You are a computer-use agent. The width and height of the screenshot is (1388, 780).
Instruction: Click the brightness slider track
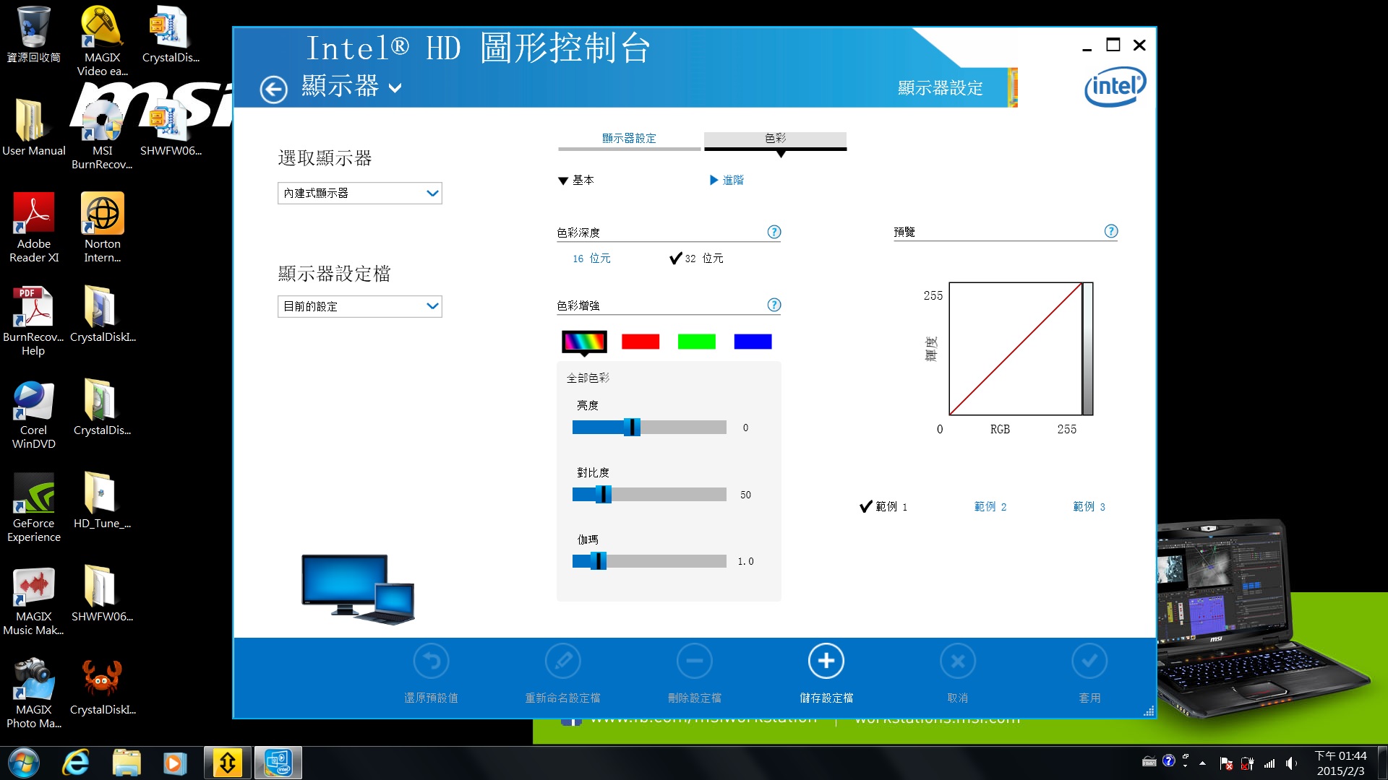click(x=680, y=428)
